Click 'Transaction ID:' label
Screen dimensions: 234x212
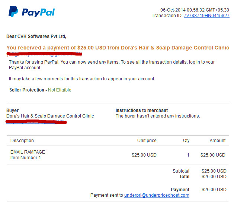167,16
